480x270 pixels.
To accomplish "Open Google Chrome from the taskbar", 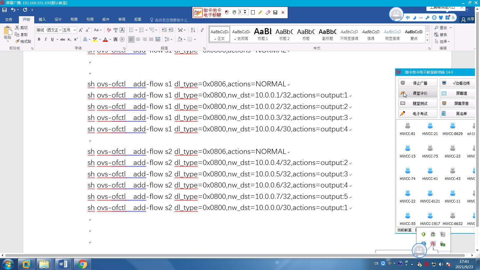I will [82, 264].
